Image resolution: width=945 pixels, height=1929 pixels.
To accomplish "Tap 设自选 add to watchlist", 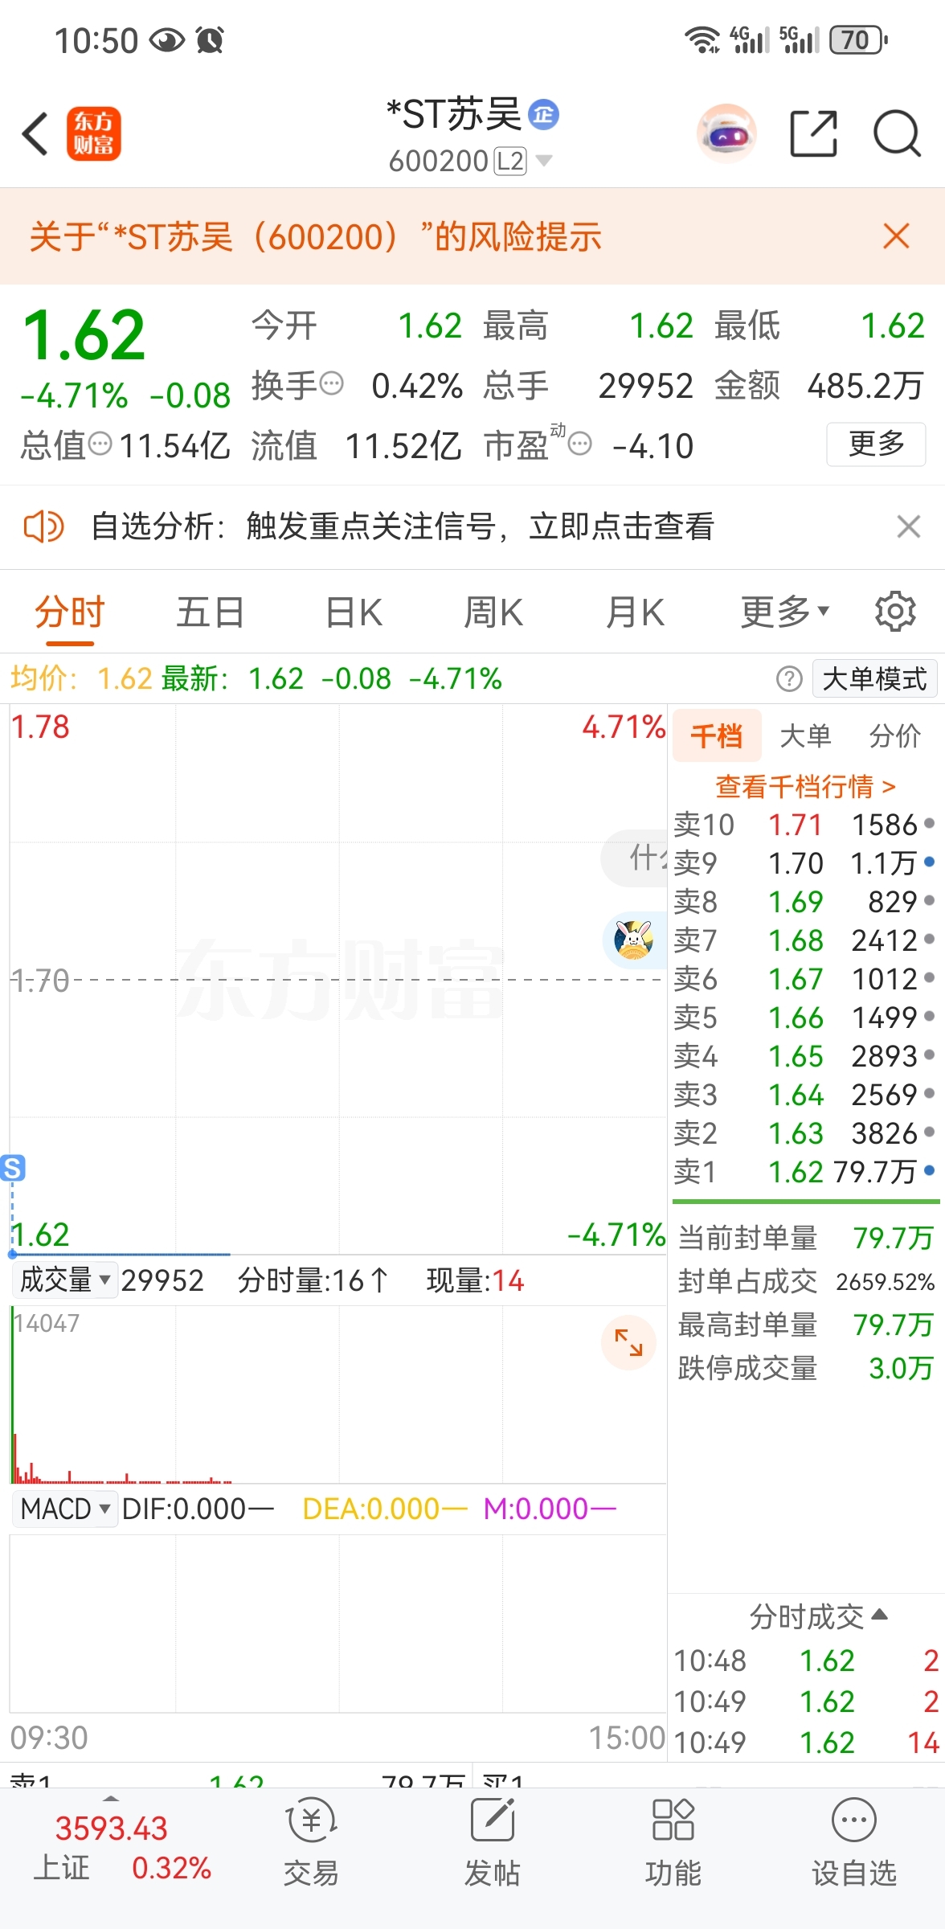I will [853, 1844].
